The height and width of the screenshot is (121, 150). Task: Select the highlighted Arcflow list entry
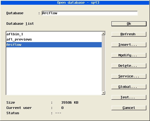[x=54, y=45]
